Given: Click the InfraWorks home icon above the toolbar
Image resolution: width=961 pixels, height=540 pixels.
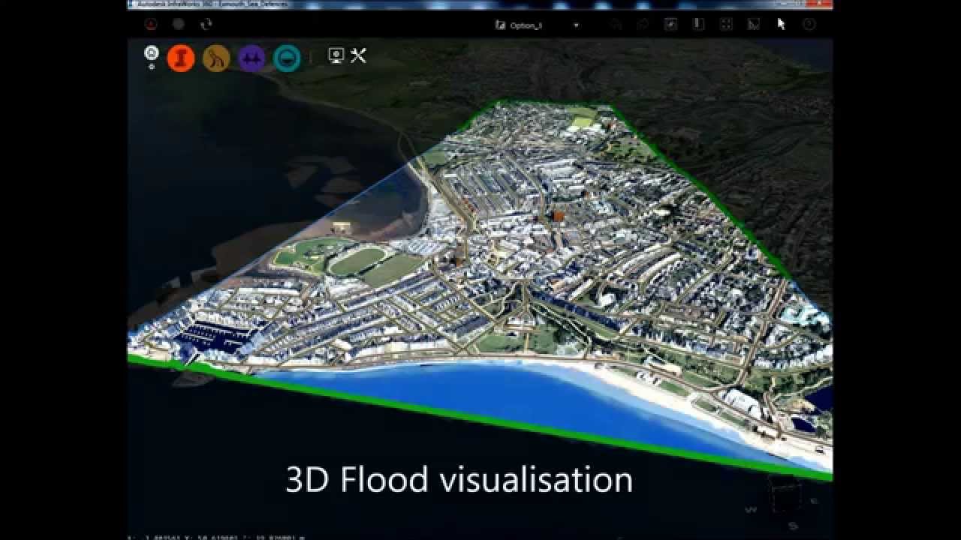Looking at the screenshot, I should click(152, 52).
